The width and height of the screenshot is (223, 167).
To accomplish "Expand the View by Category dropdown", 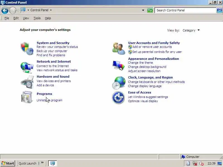I will tap(191, 30).
